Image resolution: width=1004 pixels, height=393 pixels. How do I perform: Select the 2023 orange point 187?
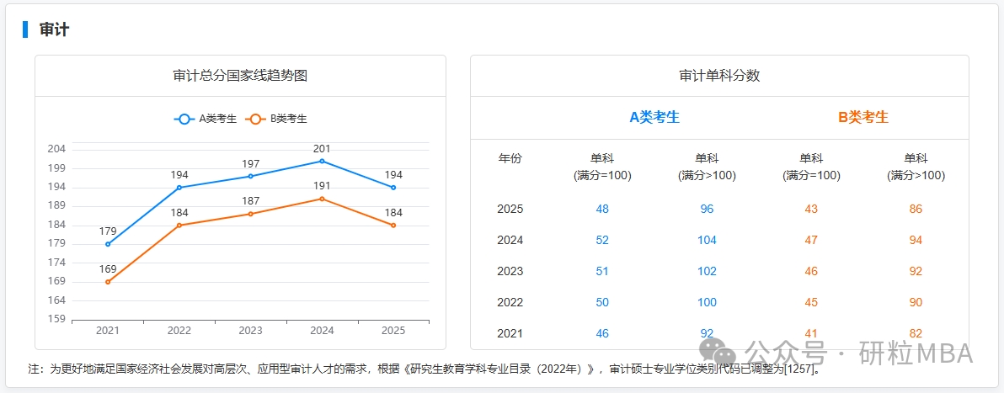[x=250, y=214]
